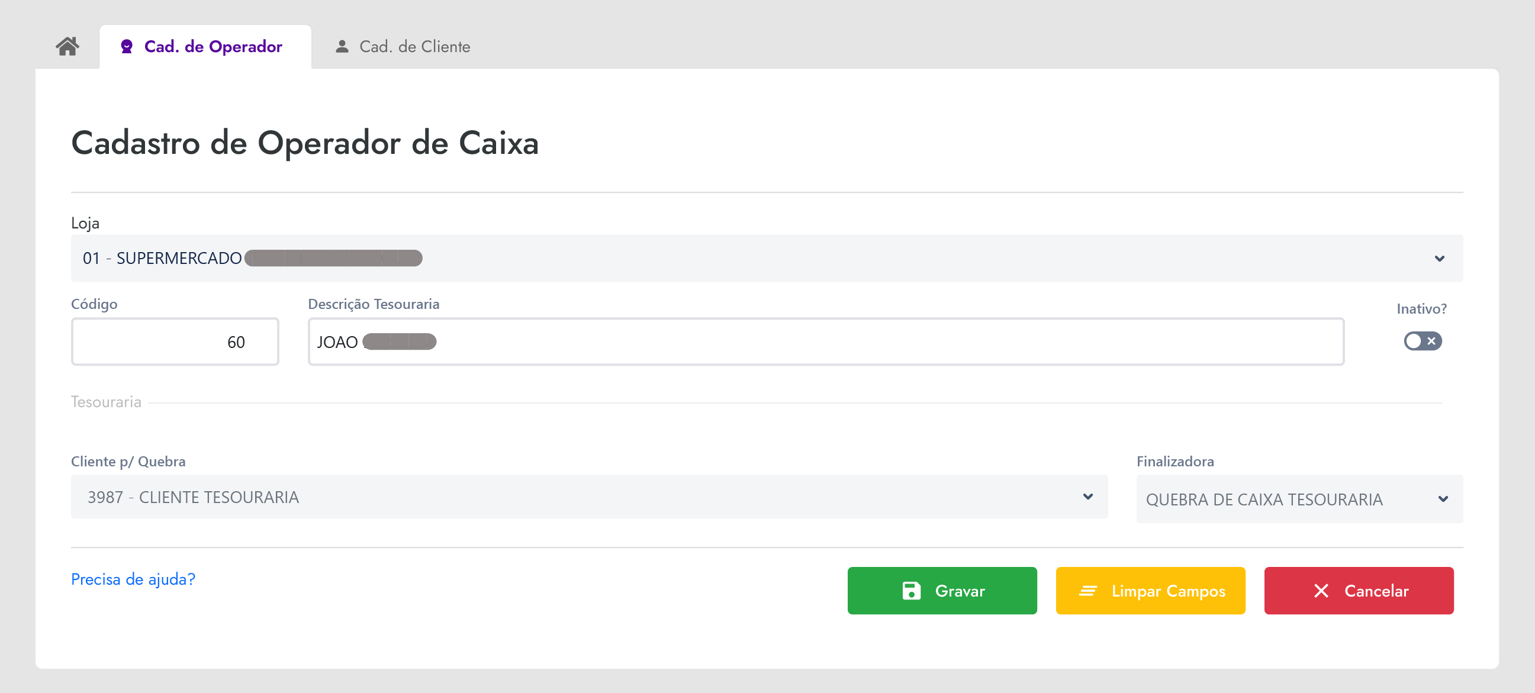1535x693 pixels.
Task: Toggle the Inativo switch
Action: coord(1422,341)
